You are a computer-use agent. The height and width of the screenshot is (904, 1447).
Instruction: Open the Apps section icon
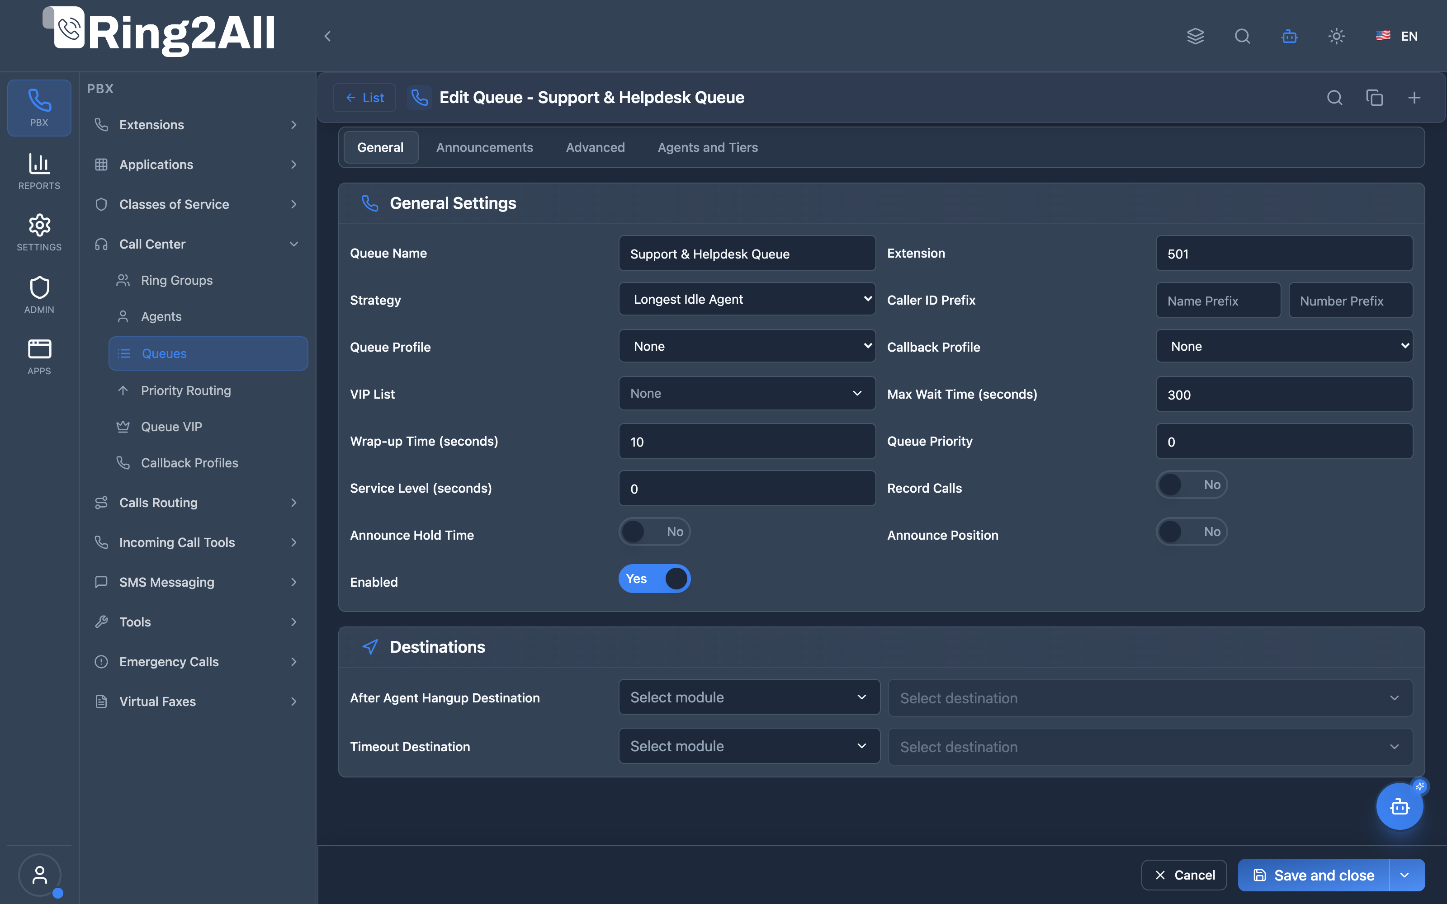click(39, 357)
